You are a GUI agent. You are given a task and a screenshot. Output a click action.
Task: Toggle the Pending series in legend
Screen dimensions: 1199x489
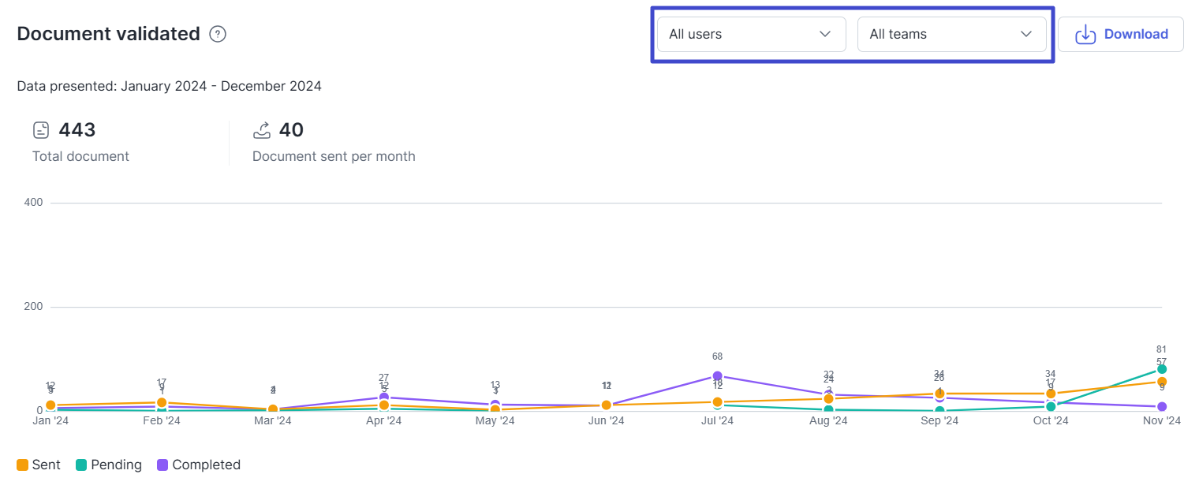pyautogui.click(x=109, y=465)
